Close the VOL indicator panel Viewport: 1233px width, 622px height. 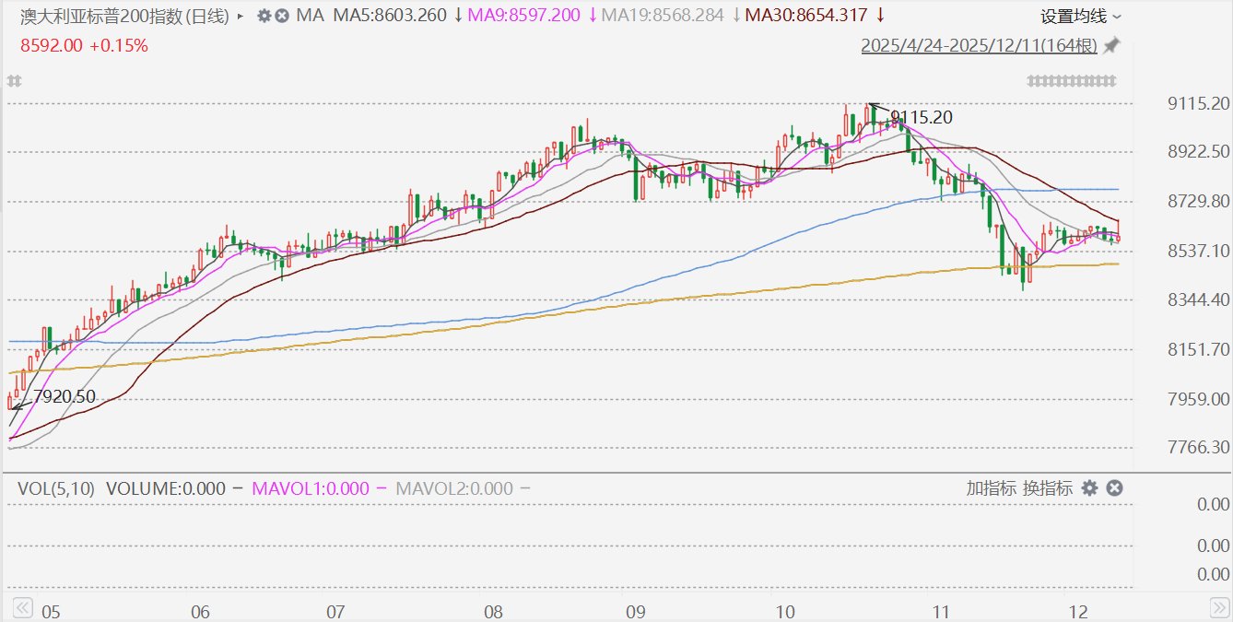click(1114, 488)
